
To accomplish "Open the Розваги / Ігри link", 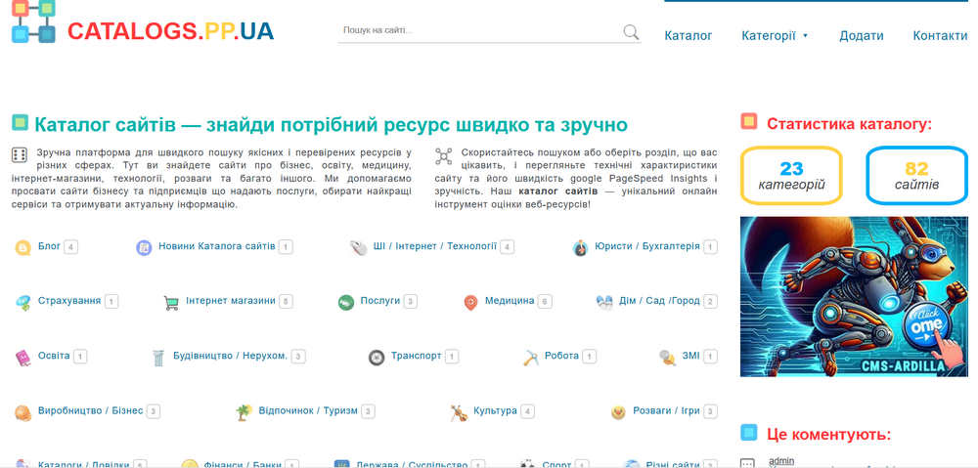I will (x=666, y=410).
